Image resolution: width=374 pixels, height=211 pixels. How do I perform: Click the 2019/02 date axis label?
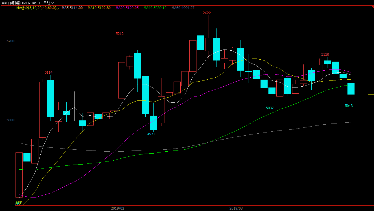coord(117,208)
